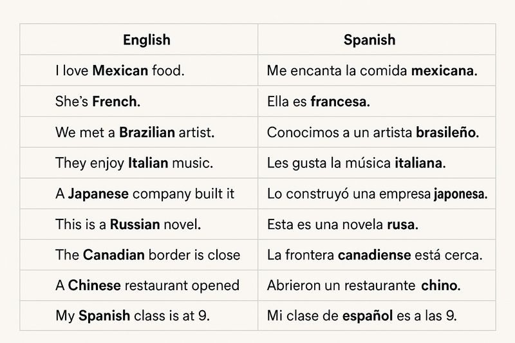515x343 pixels.
Task: Click 'My Spanish class is at 9.'
Action: (x=133, y=316)
